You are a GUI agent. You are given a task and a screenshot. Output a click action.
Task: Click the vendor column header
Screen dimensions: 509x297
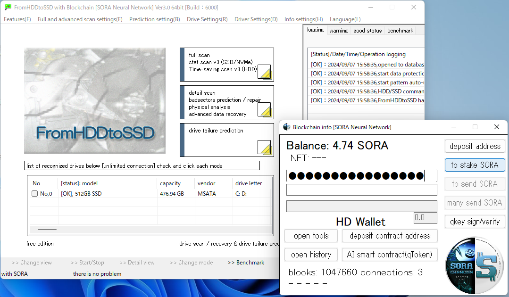(x=213, y=183)
